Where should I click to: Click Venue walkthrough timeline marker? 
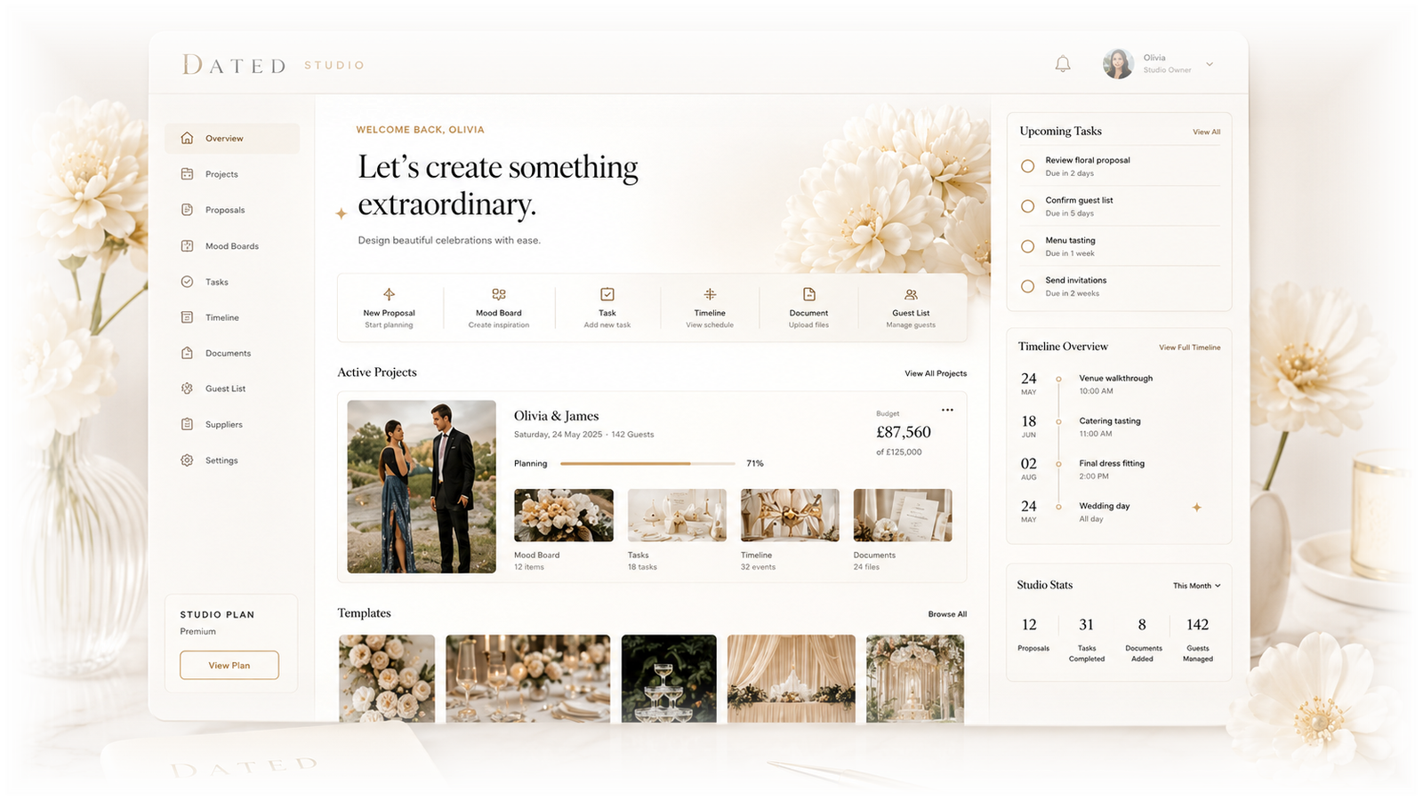point(1058,379)
